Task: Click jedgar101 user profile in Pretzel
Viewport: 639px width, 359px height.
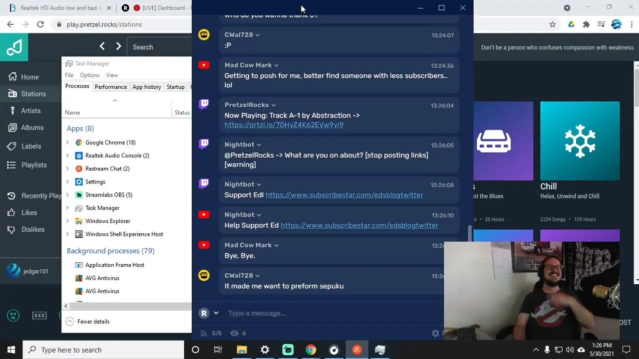Action: point(27,271)
